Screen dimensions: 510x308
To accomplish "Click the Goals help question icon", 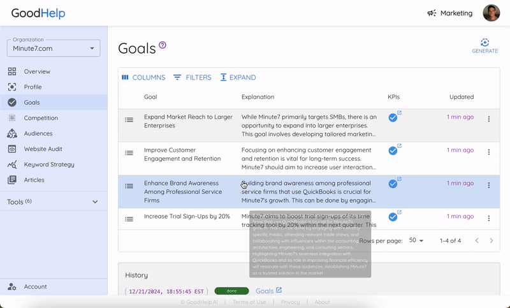I will tap(163, 45).
